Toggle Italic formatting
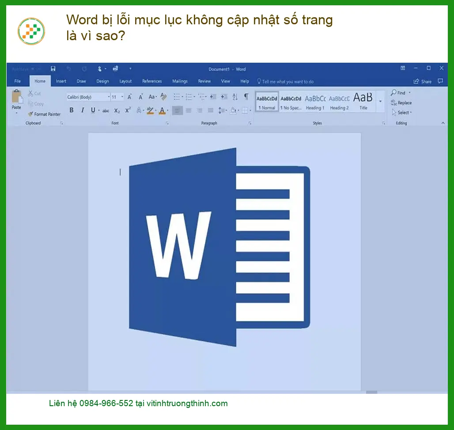454x430 pixels. [x=83, y=110]
